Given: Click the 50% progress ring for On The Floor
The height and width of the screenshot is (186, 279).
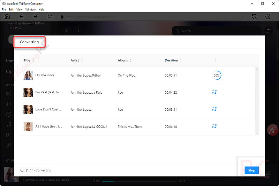Looking at the screenshot, I should 217,75.
